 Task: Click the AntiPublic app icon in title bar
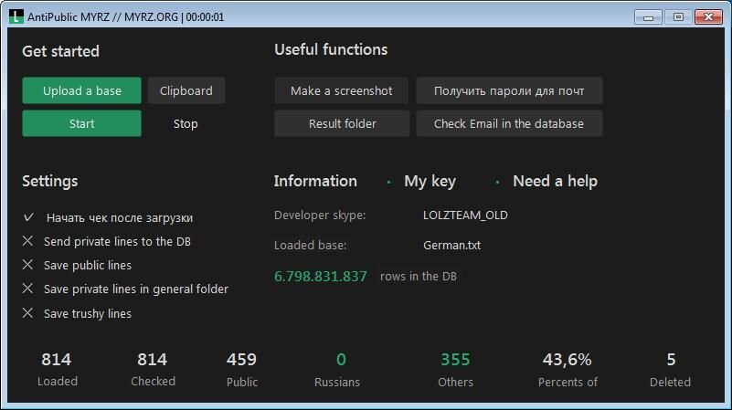(x=16, y=16)
